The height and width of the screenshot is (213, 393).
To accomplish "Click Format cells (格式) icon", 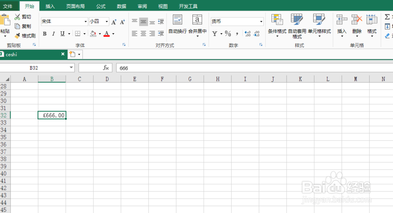I will tap(372, 20).
